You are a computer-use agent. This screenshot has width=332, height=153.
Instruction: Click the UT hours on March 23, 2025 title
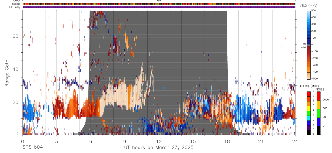pyautogui.click(x=159, y=148)
